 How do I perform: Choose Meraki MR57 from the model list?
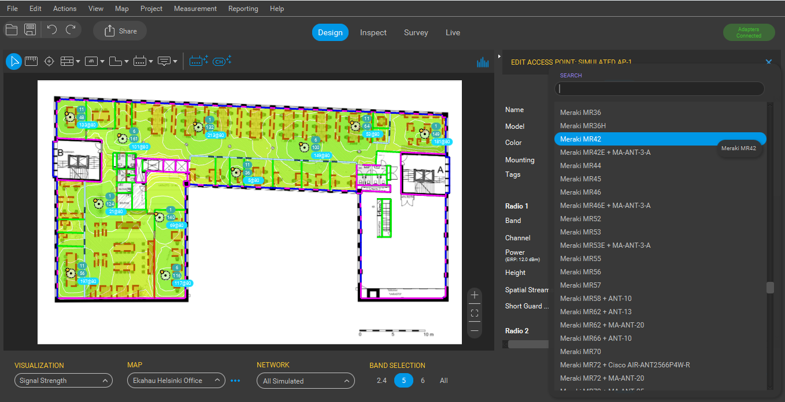pos(660,285)
